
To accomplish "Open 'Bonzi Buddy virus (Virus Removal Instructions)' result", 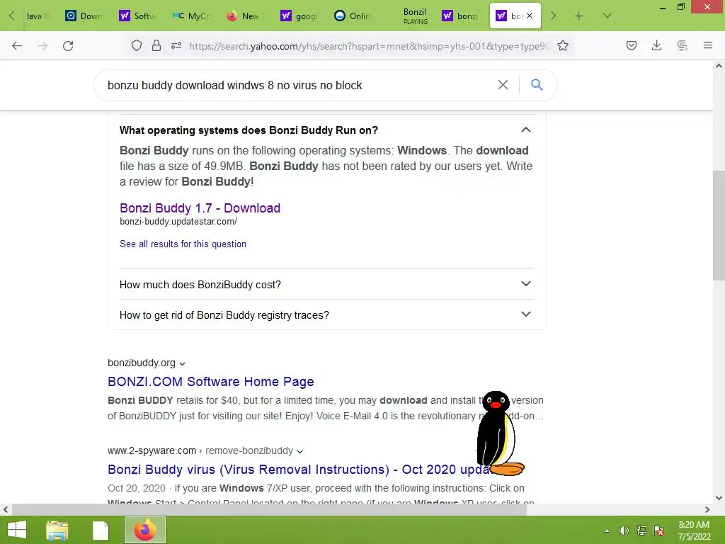I will click(x=298, y=469).
